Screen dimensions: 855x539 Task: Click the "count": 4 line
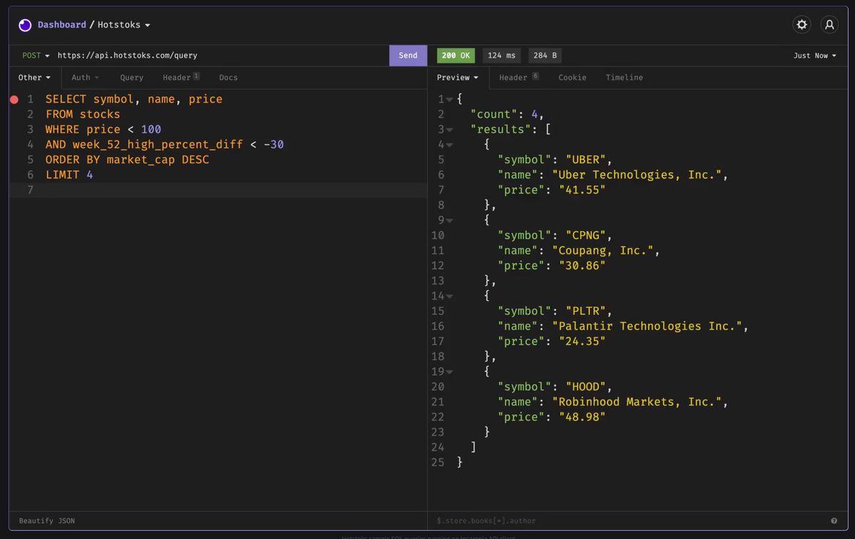[507, 115]
